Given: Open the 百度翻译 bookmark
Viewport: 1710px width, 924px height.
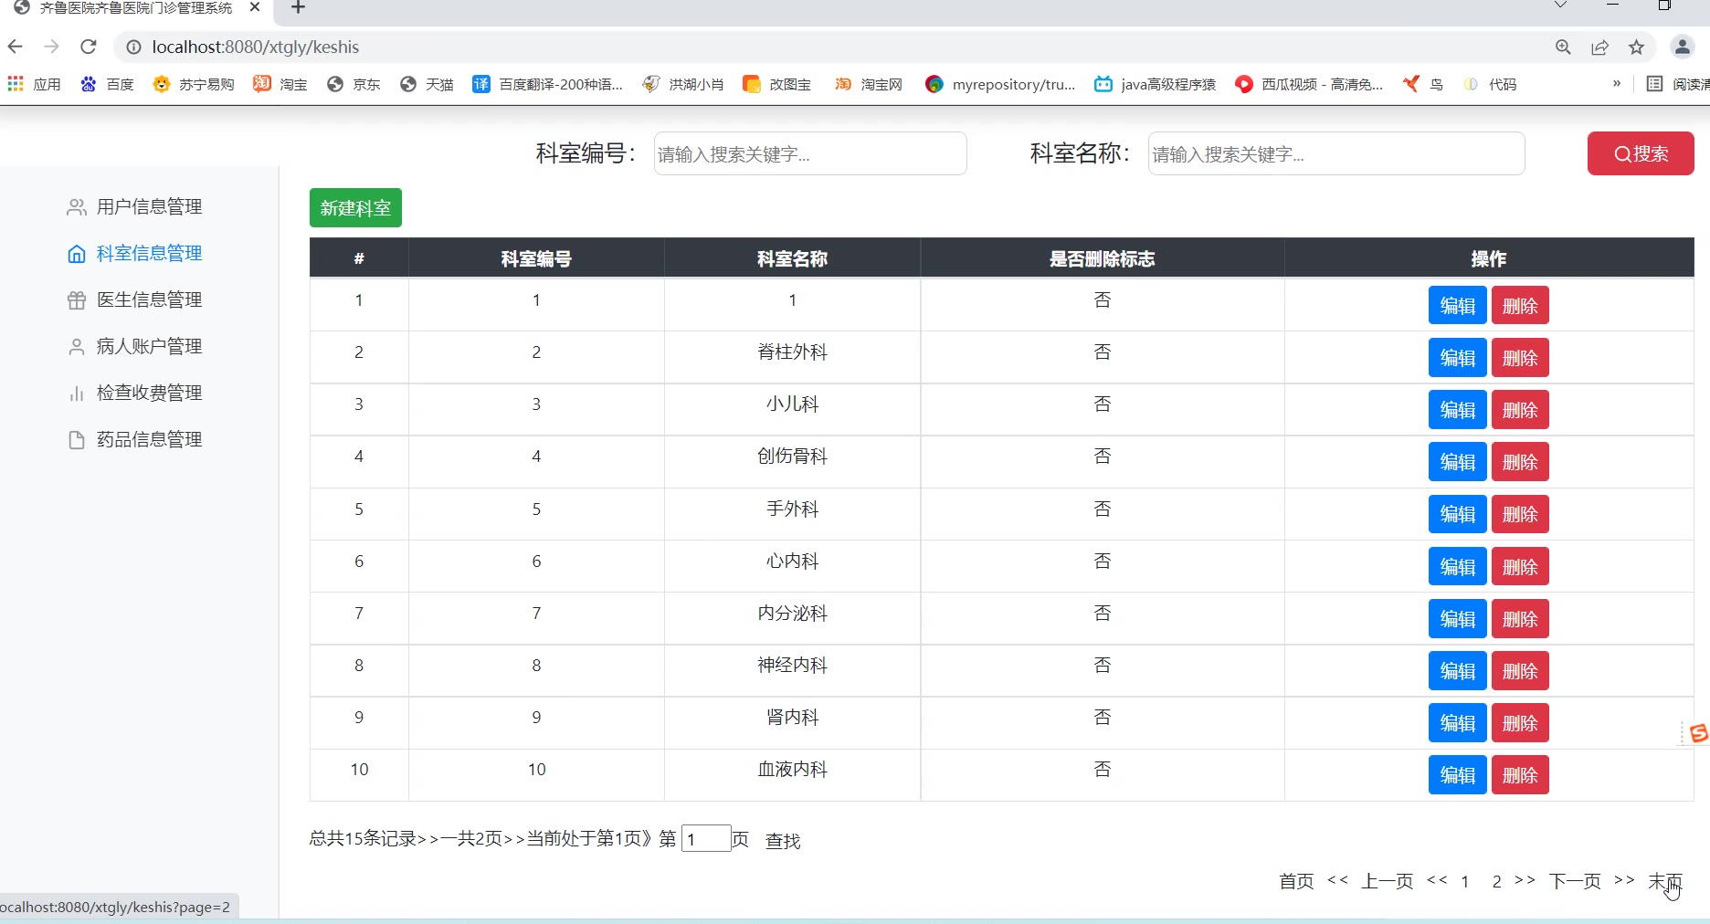Looking at the screenshot, I should click(x=547, y=84).
